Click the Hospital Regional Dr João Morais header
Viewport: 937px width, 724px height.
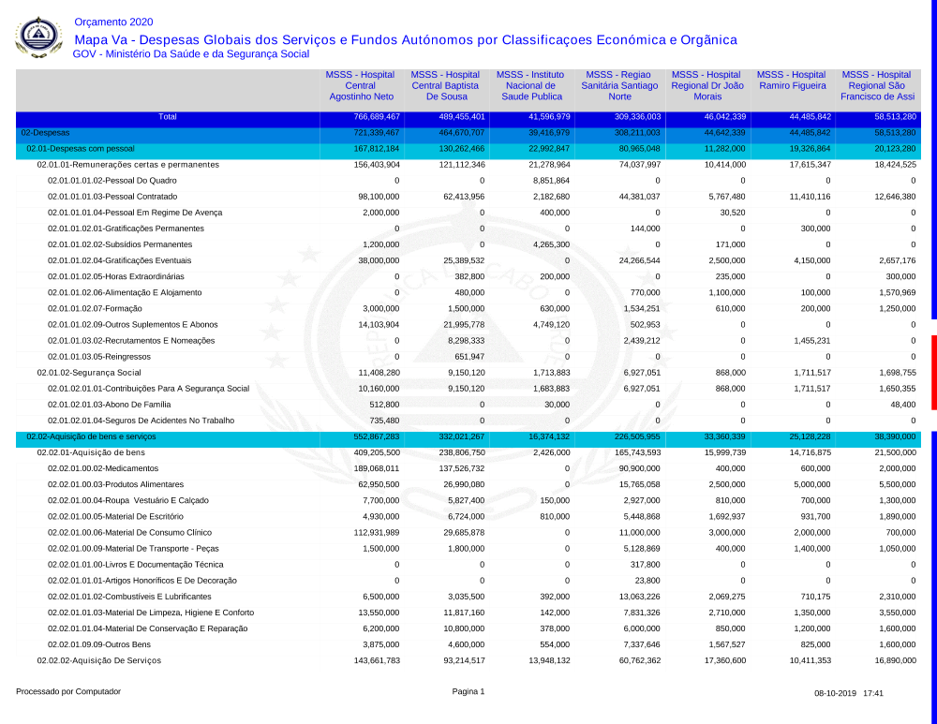click(707, 85)
